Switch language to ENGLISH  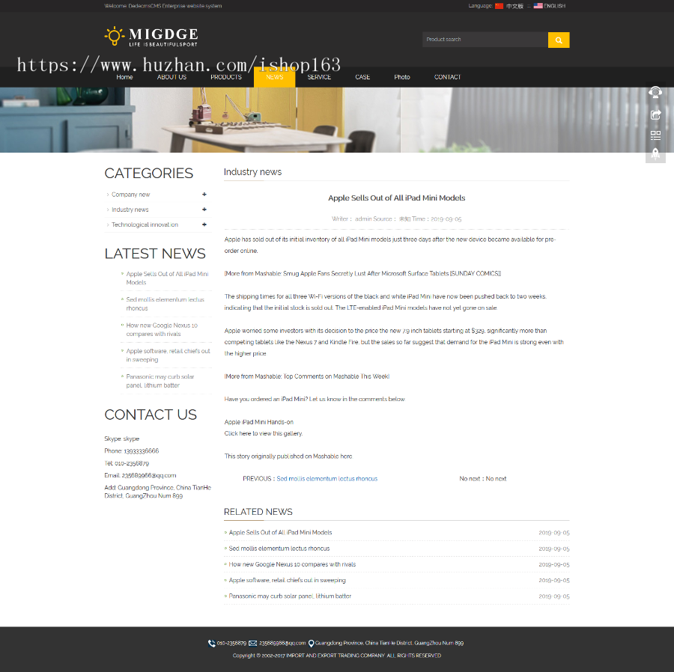(554, 6)
